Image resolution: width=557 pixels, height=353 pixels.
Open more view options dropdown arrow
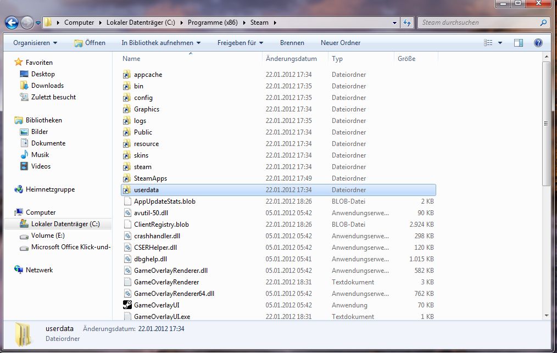pyautogui.click(x=500, y=43)
